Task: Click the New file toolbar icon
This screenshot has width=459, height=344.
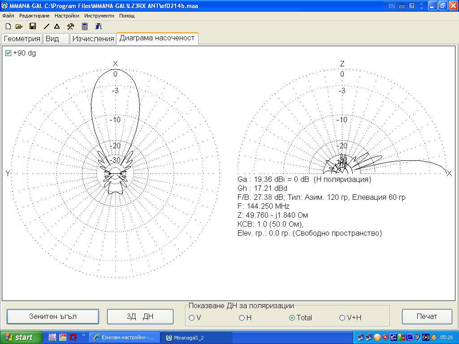Action: [x=8, y=26]
